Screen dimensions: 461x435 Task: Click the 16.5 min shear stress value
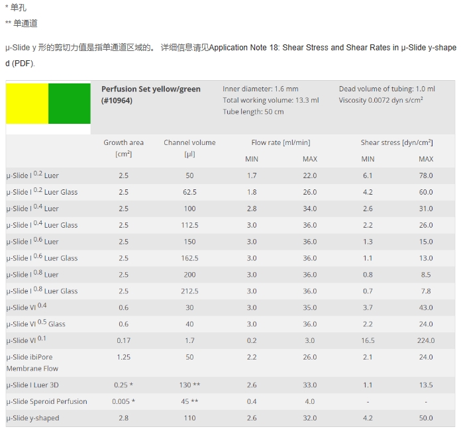point(368,340)
